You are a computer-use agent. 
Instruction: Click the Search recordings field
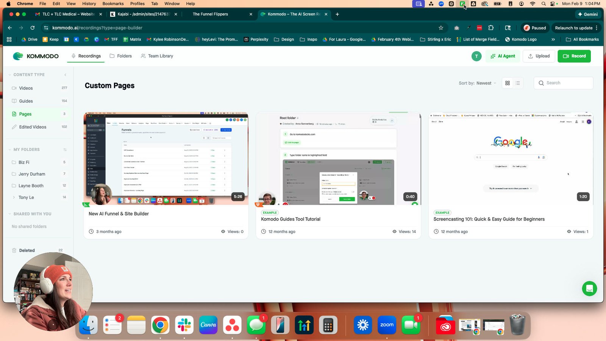(x=563, y=83)
